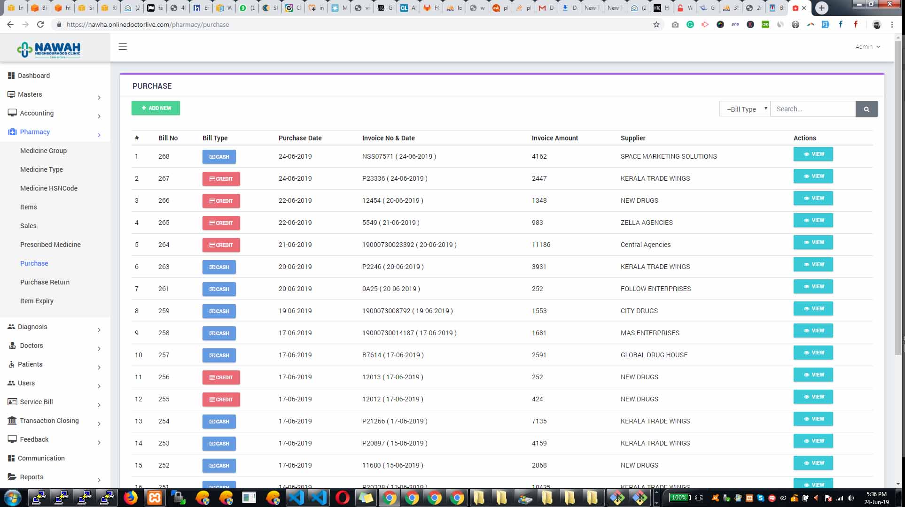The width and height of the screenshot is (905, 507).
Task: Click the Pharmacy first-aid icon
Action: [x=12, y=132]
